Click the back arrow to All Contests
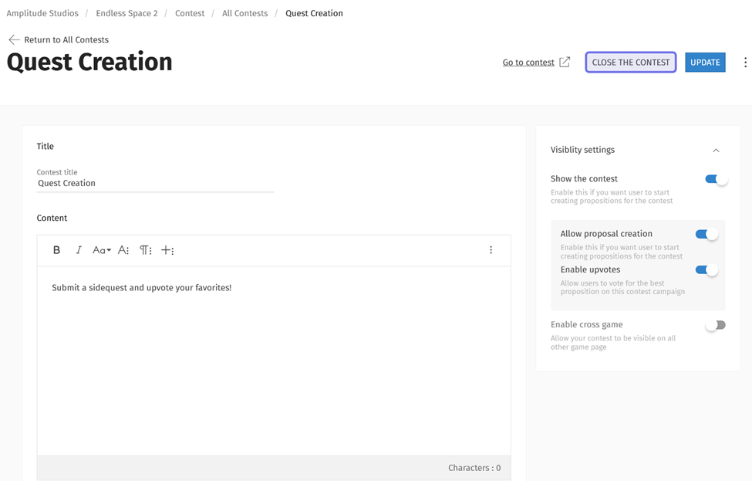Screen dimensions: 752x481 [14, 39]
